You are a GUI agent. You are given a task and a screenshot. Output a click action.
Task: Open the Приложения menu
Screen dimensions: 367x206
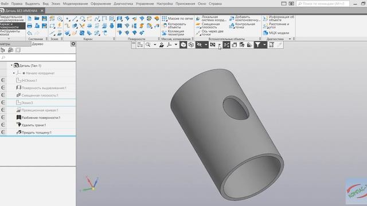tap(185, 4)
